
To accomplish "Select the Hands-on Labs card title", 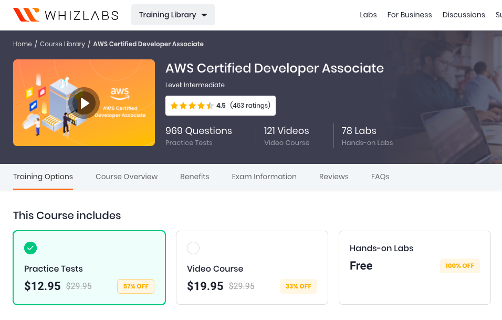I will [x=381, y=248].
